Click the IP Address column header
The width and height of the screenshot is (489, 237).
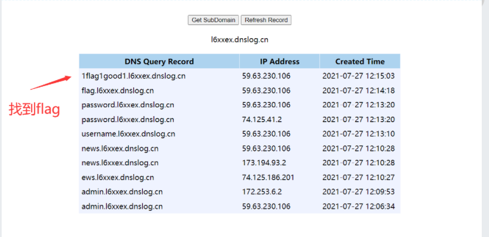coord(279,61)
